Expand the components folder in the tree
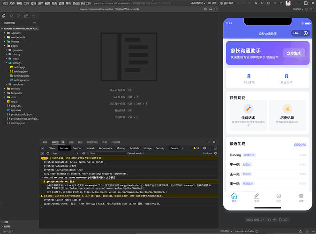 (18, 37)
